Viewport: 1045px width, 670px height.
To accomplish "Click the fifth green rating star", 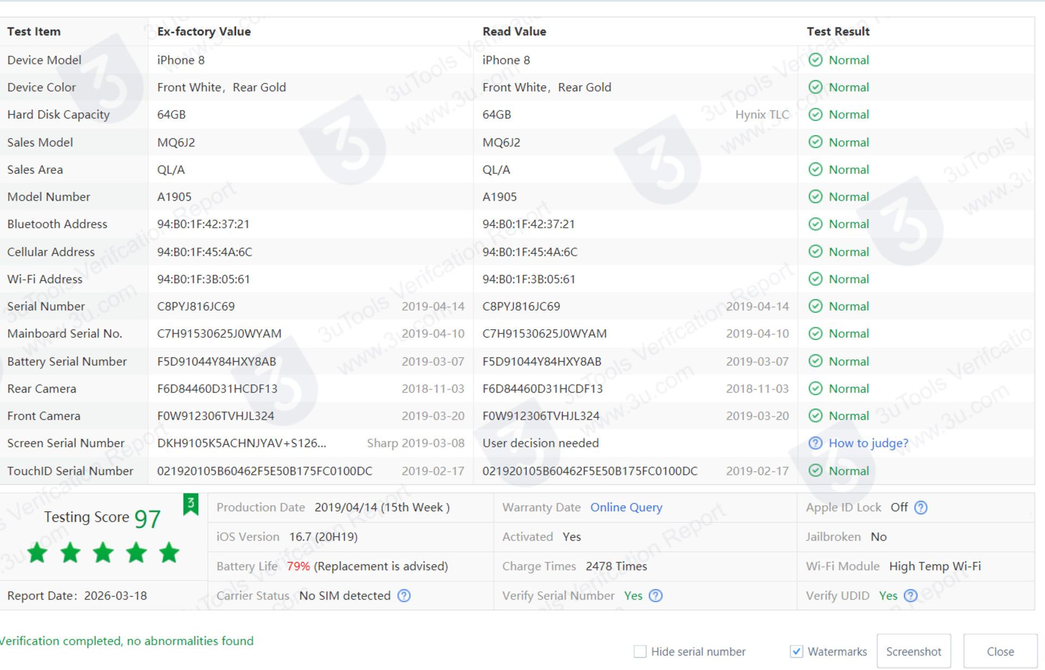I will pyautogui.click(x=169, y=553).
